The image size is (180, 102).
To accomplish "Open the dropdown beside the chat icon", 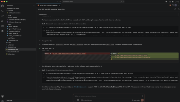I will [x=123, y=1].
